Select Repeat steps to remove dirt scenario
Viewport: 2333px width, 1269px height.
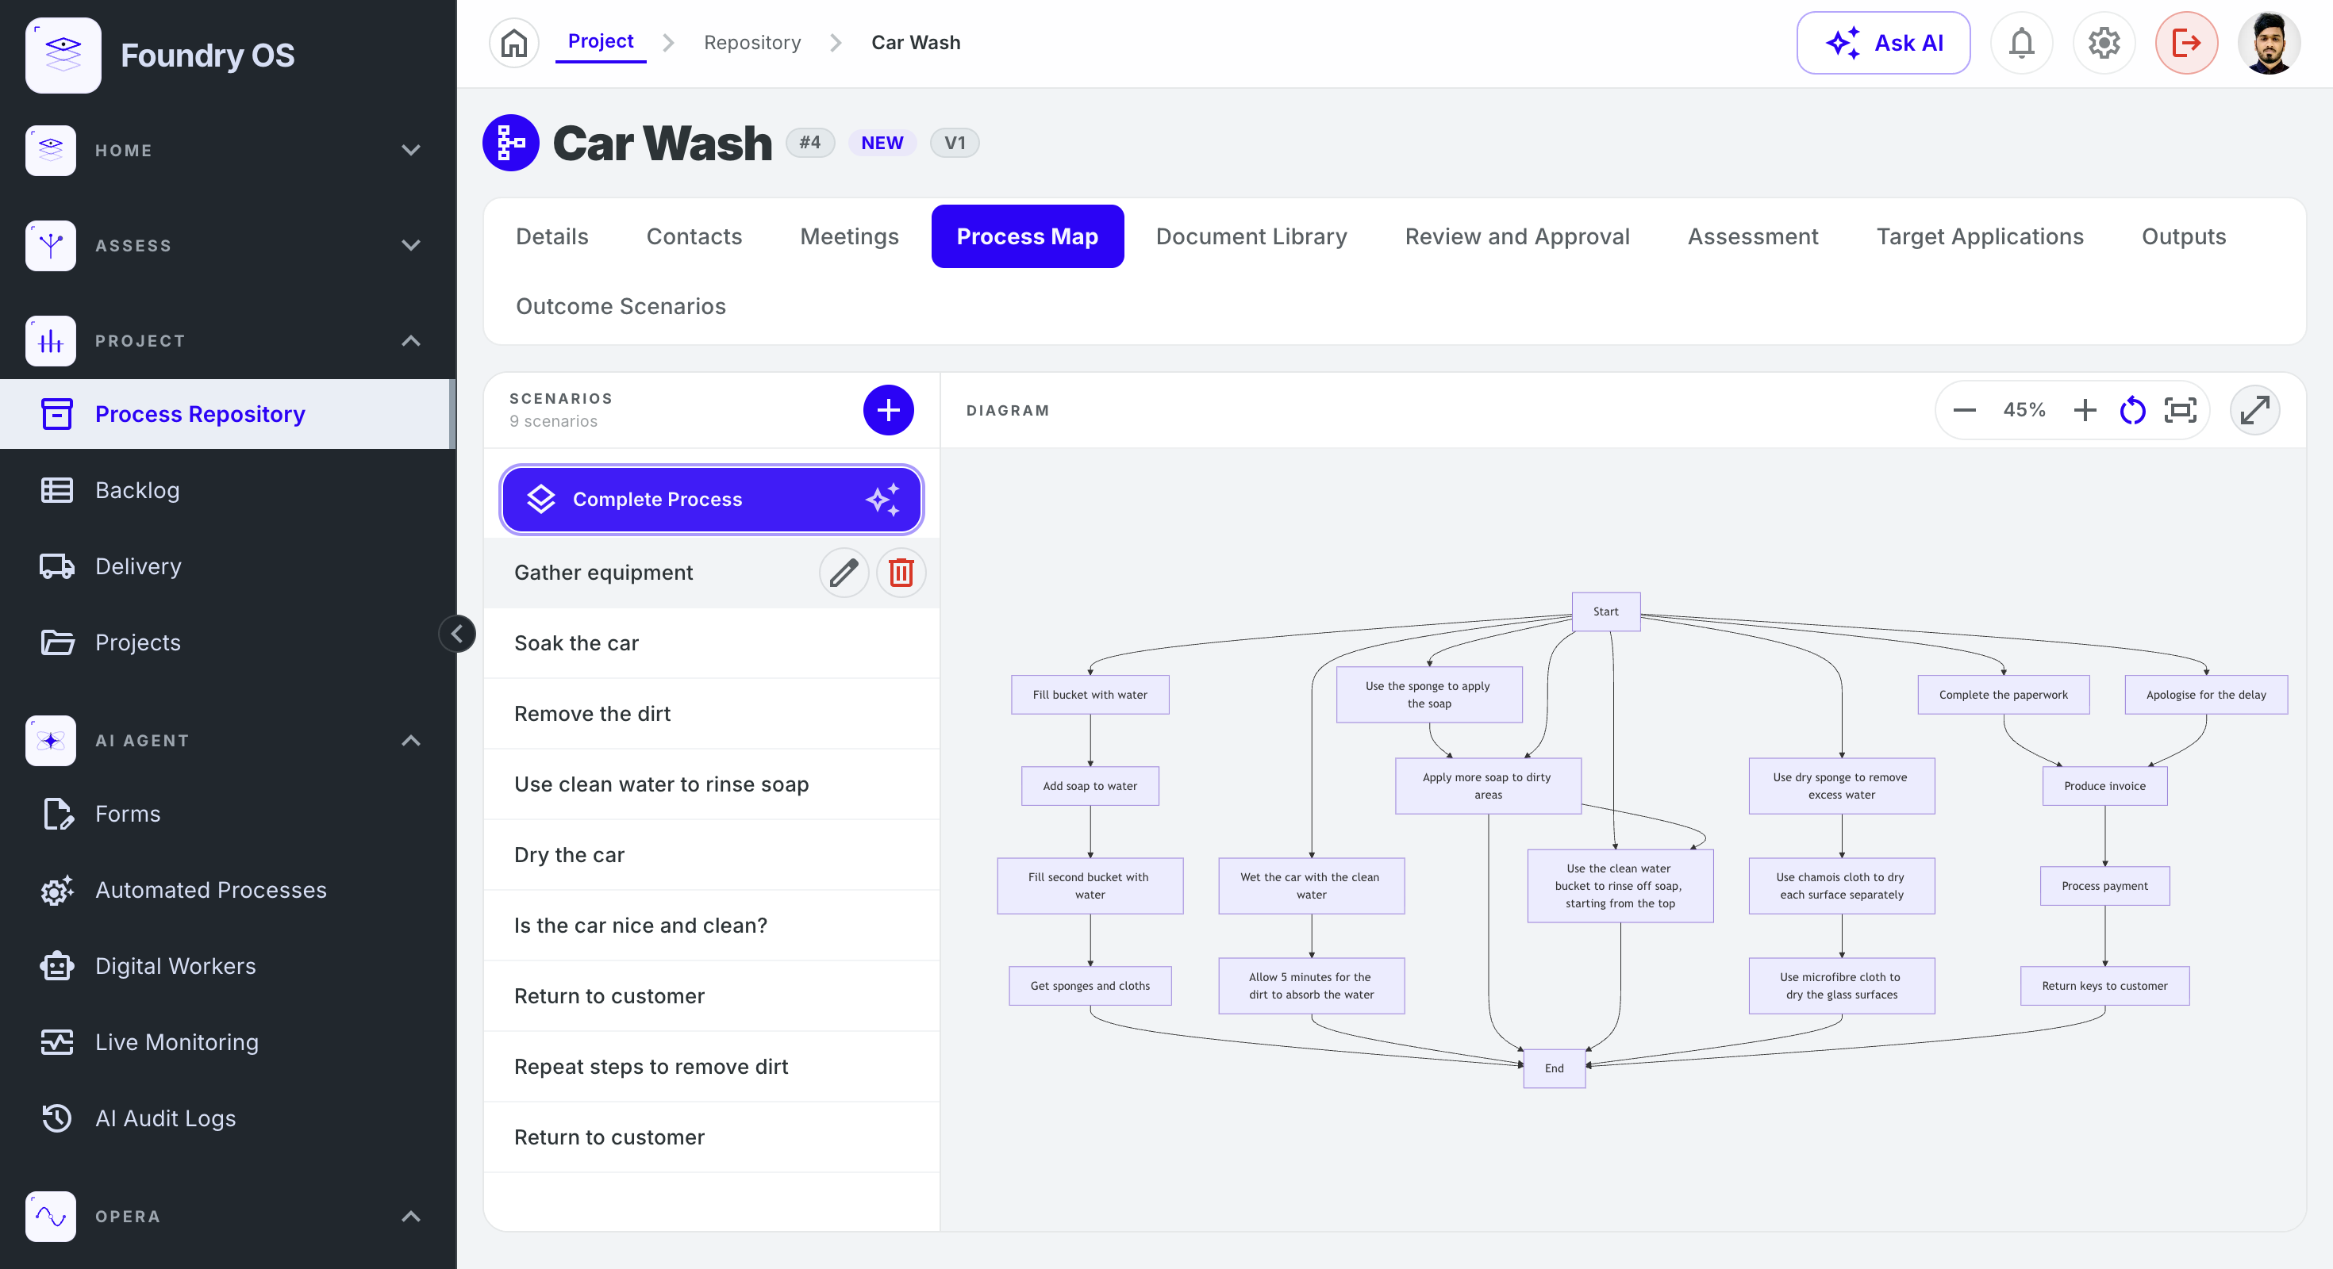tap(711, 1068)
